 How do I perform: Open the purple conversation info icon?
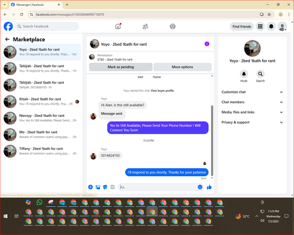pyautogui.click(x=207, y=44)
